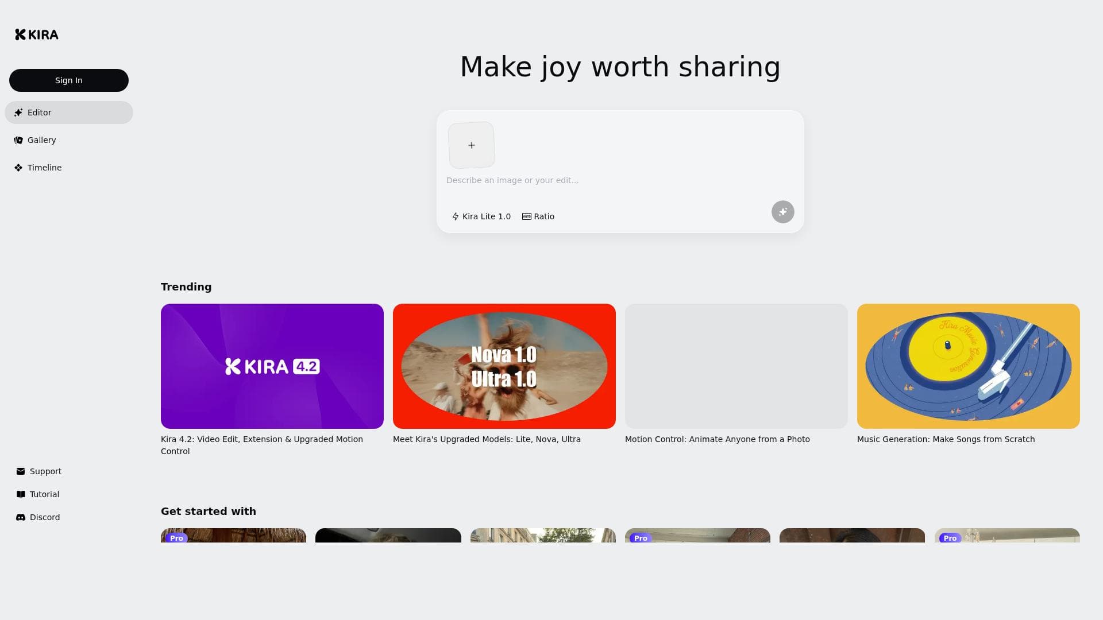This screenshot has height=620, width=1103.
Task: Click the sparkle generate button
Action: coord(782,212)
